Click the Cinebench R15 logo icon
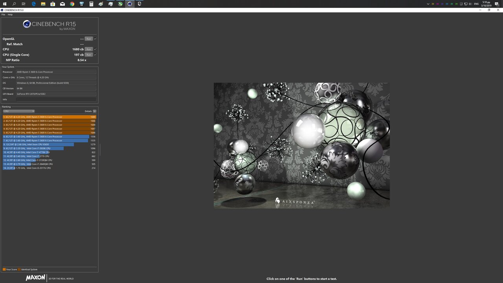Screen dimensions: 503x283 [x=27, y=24]
